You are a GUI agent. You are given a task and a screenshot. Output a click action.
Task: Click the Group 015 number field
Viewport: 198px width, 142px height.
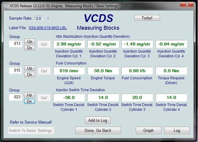point(16,70)
